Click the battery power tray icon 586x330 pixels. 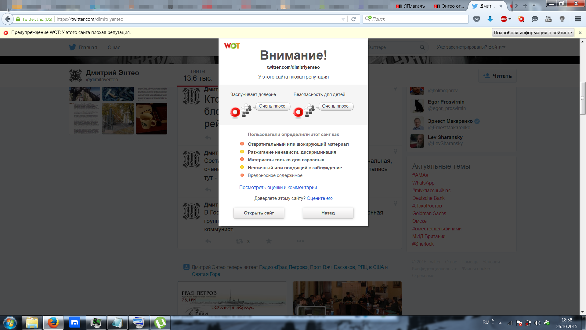click(x=528, y=323)
